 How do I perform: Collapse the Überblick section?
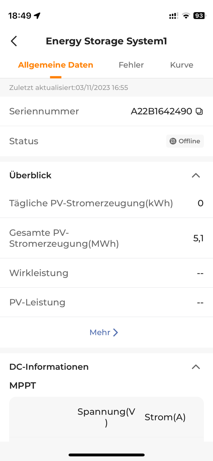tap(196, 175)
